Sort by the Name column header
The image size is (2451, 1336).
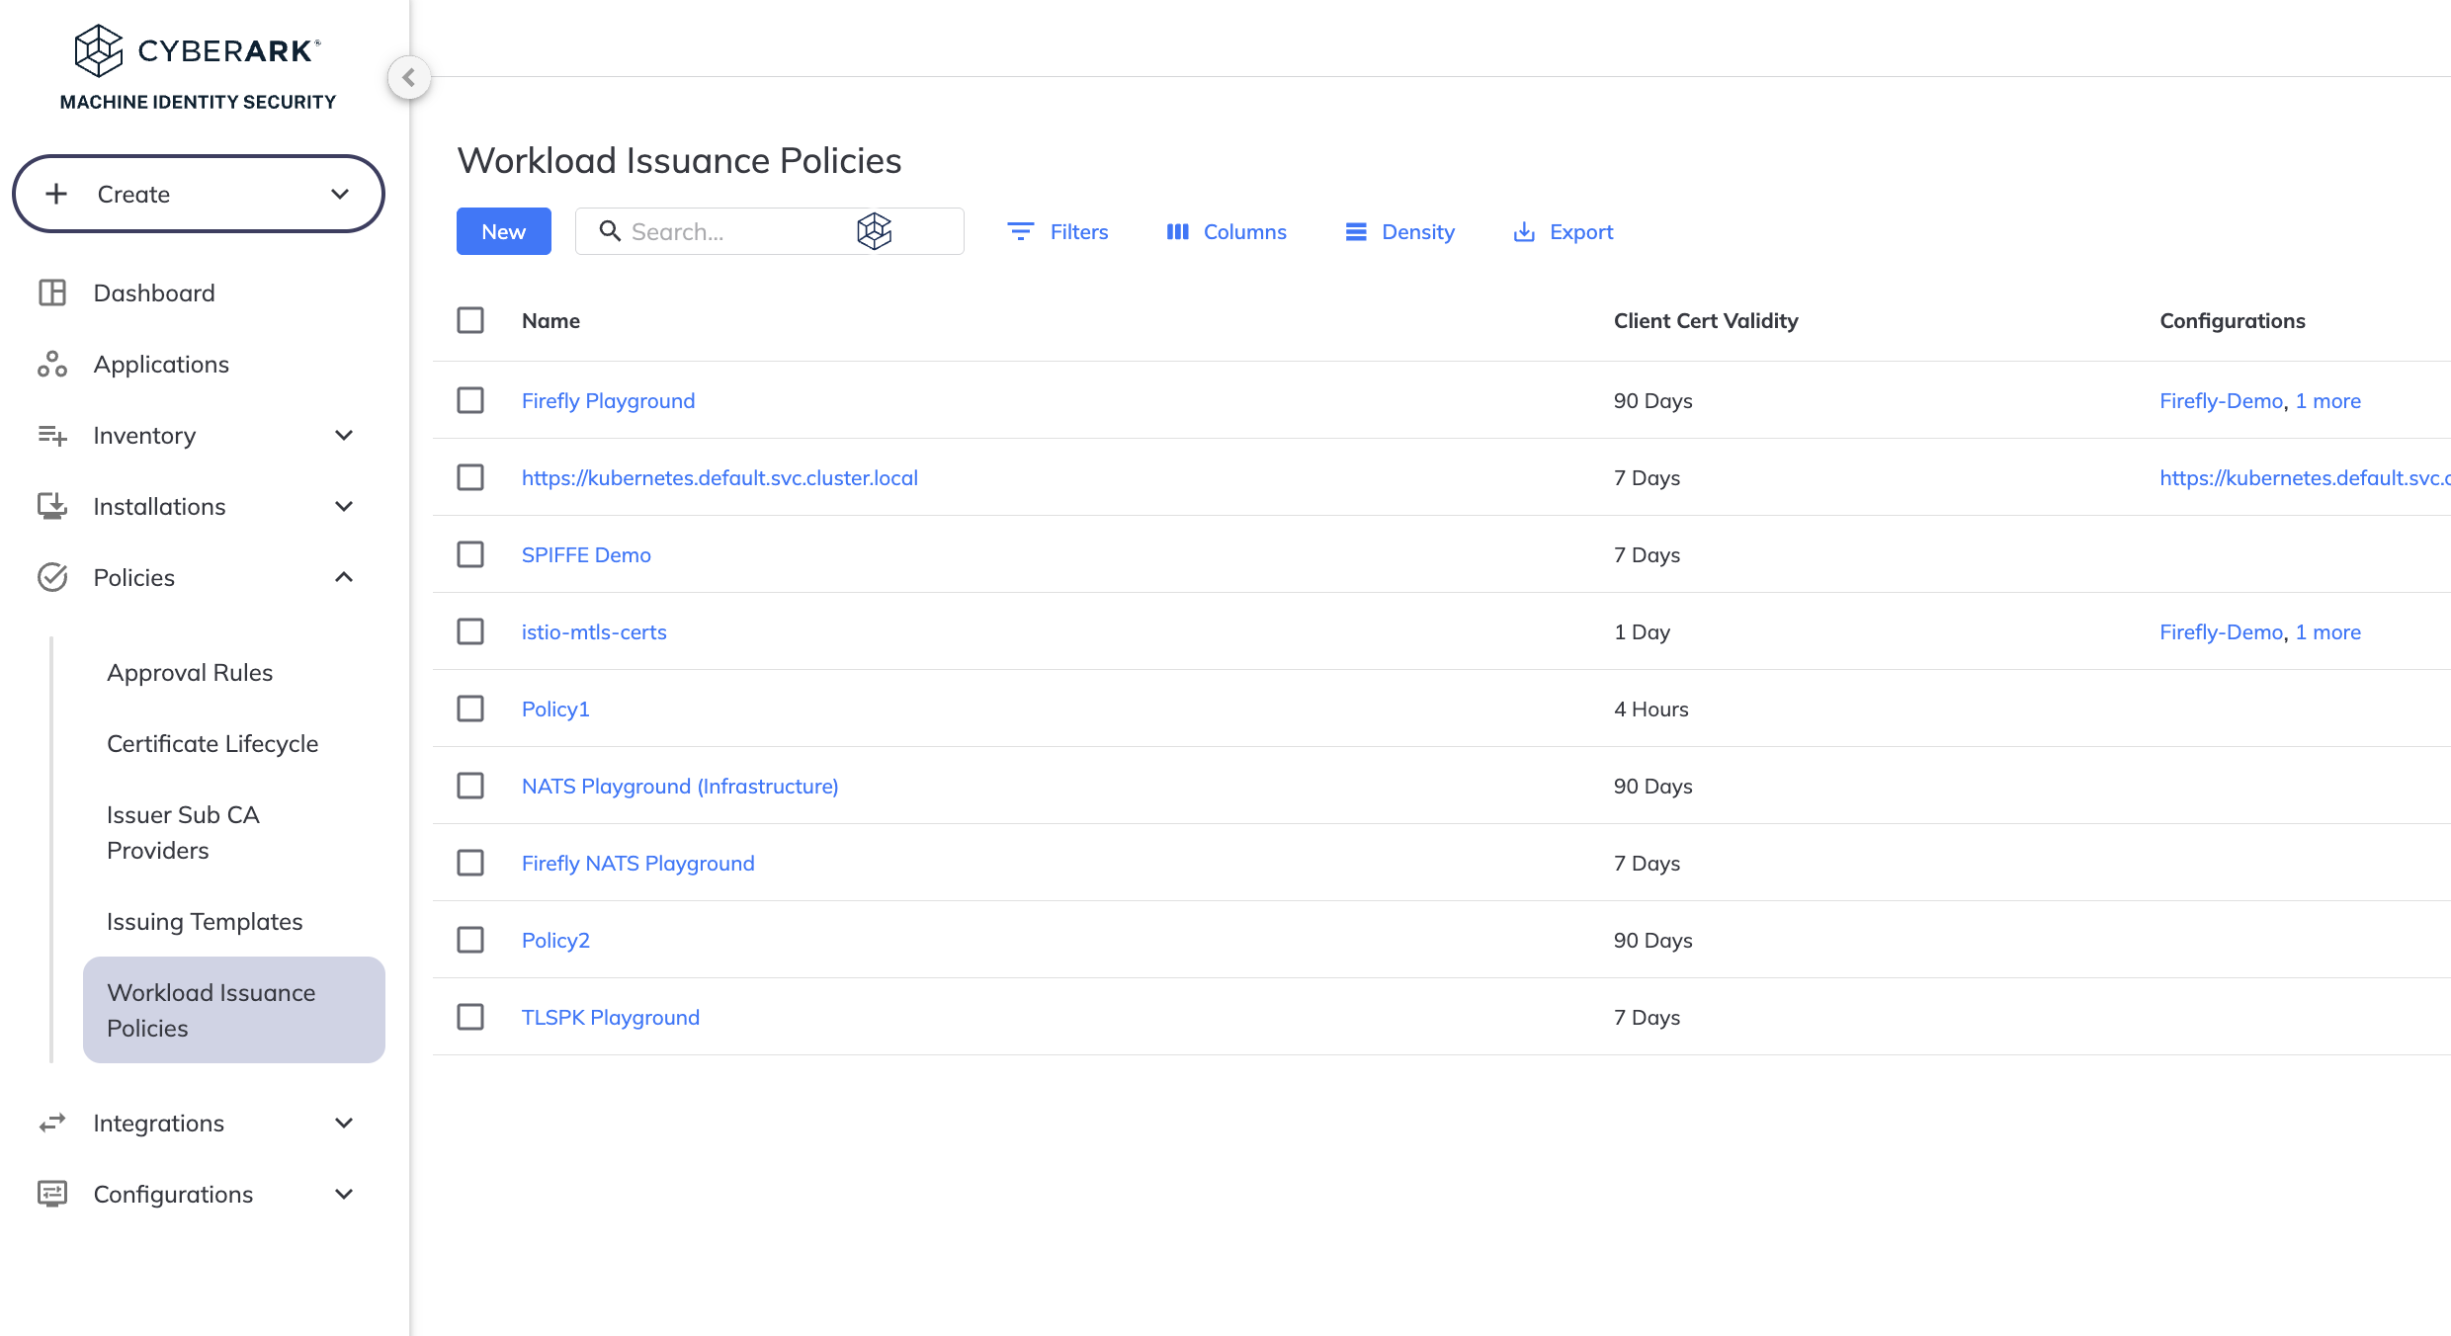click(551, 320)
